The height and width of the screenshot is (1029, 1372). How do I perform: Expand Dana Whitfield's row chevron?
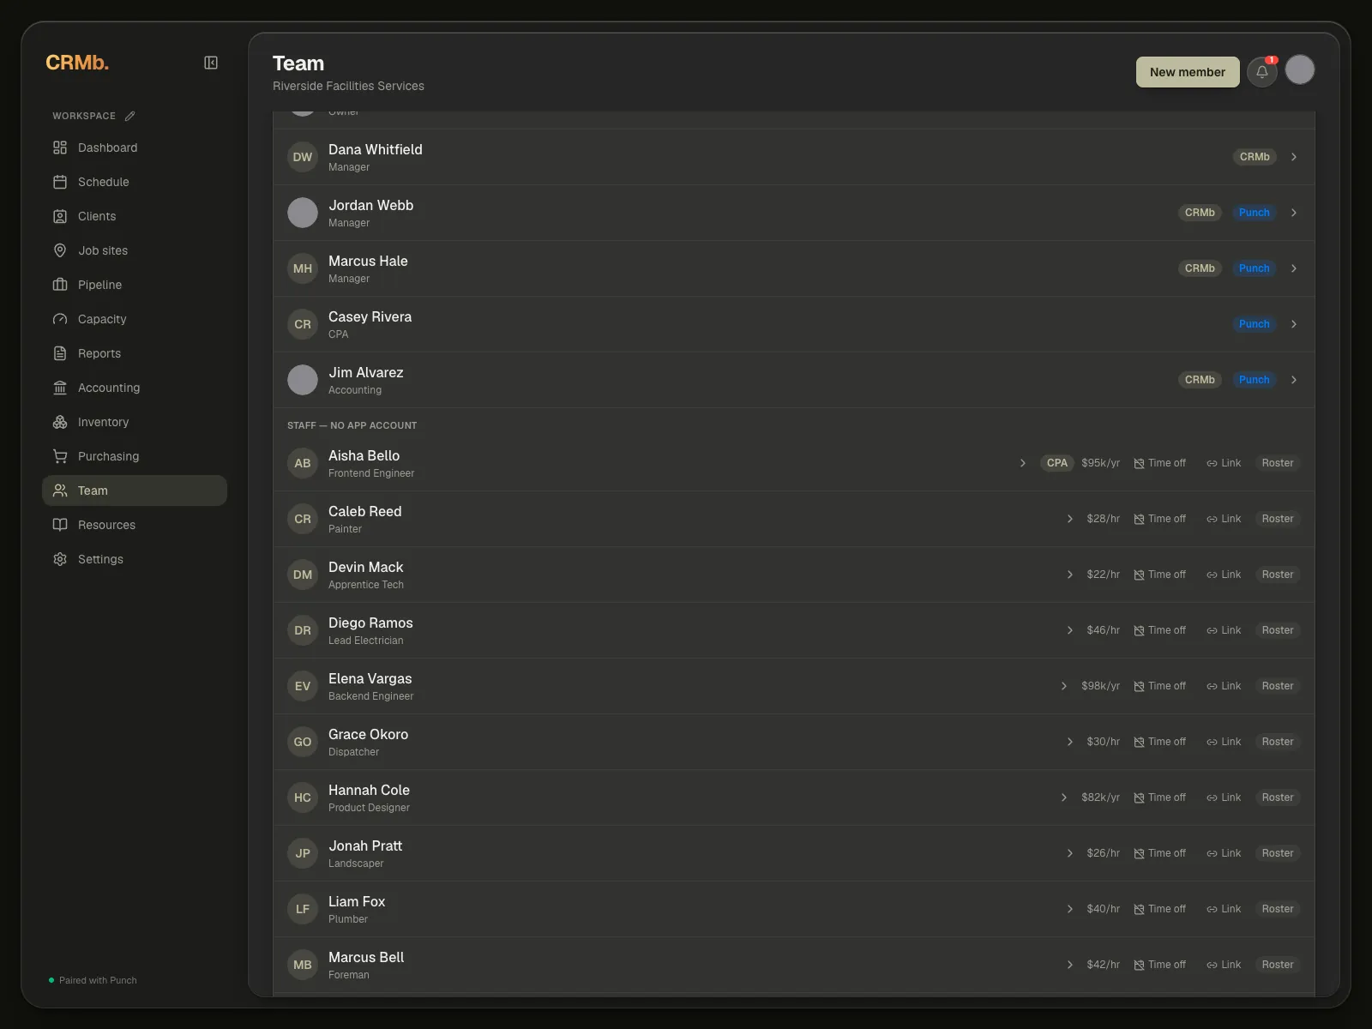(1294, 157)
